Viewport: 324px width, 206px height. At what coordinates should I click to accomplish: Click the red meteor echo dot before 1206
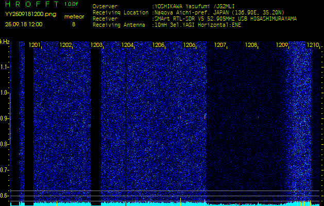(181, 117)
